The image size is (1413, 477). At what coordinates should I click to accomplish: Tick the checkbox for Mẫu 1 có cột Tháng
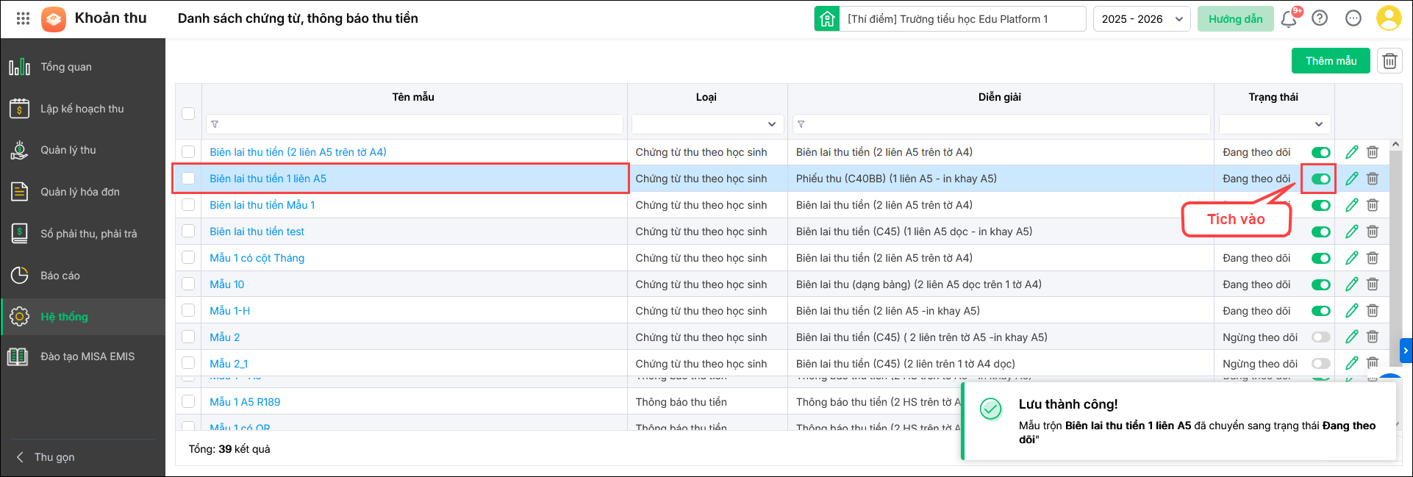(x=188, y=258)
